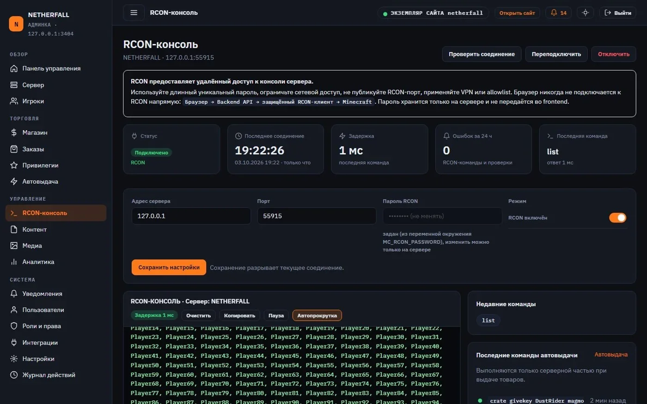Click the orange N logo avatar
Screen dimensions: 647x404
[x=16, y=24]
